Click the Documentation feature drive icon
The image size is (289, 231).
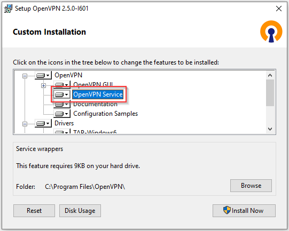point(61,105)
